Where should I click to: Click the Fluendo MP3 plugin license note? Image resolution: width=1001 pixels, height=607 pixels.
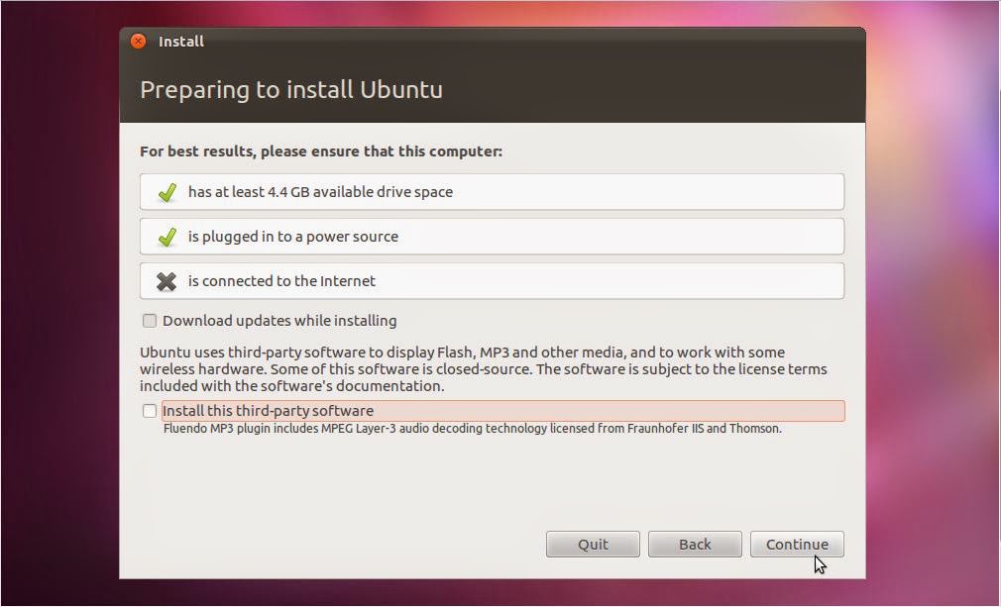[473, 429]
